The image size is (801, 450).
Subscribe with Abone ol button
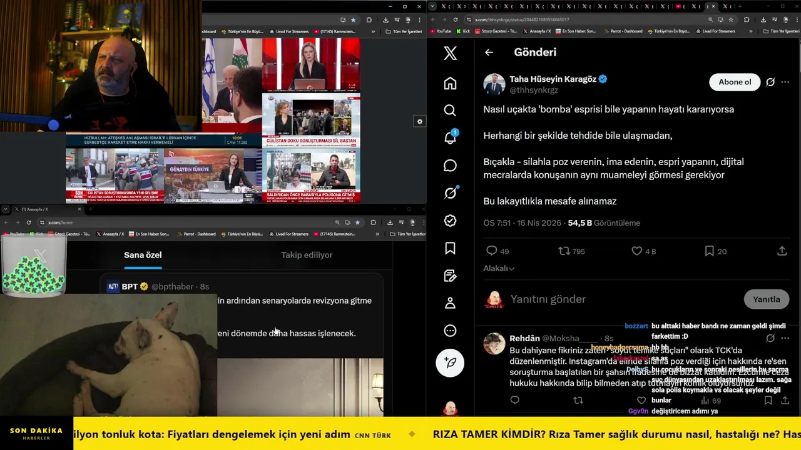pos(735,82)
